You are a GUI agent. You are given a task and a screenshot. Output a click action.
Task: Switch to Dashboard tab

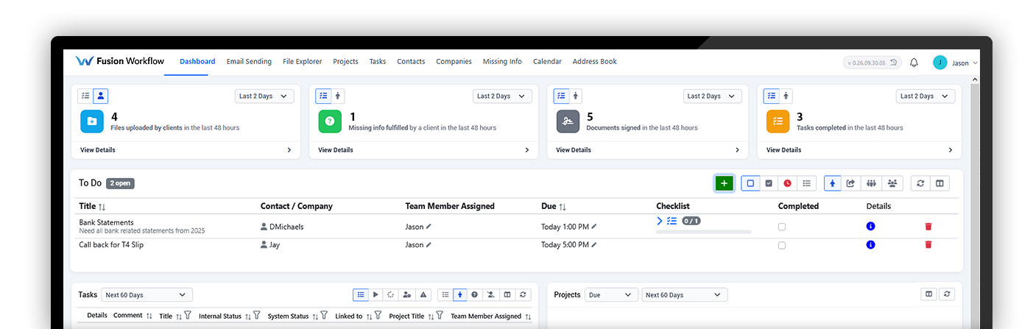(x=197, y=62)
